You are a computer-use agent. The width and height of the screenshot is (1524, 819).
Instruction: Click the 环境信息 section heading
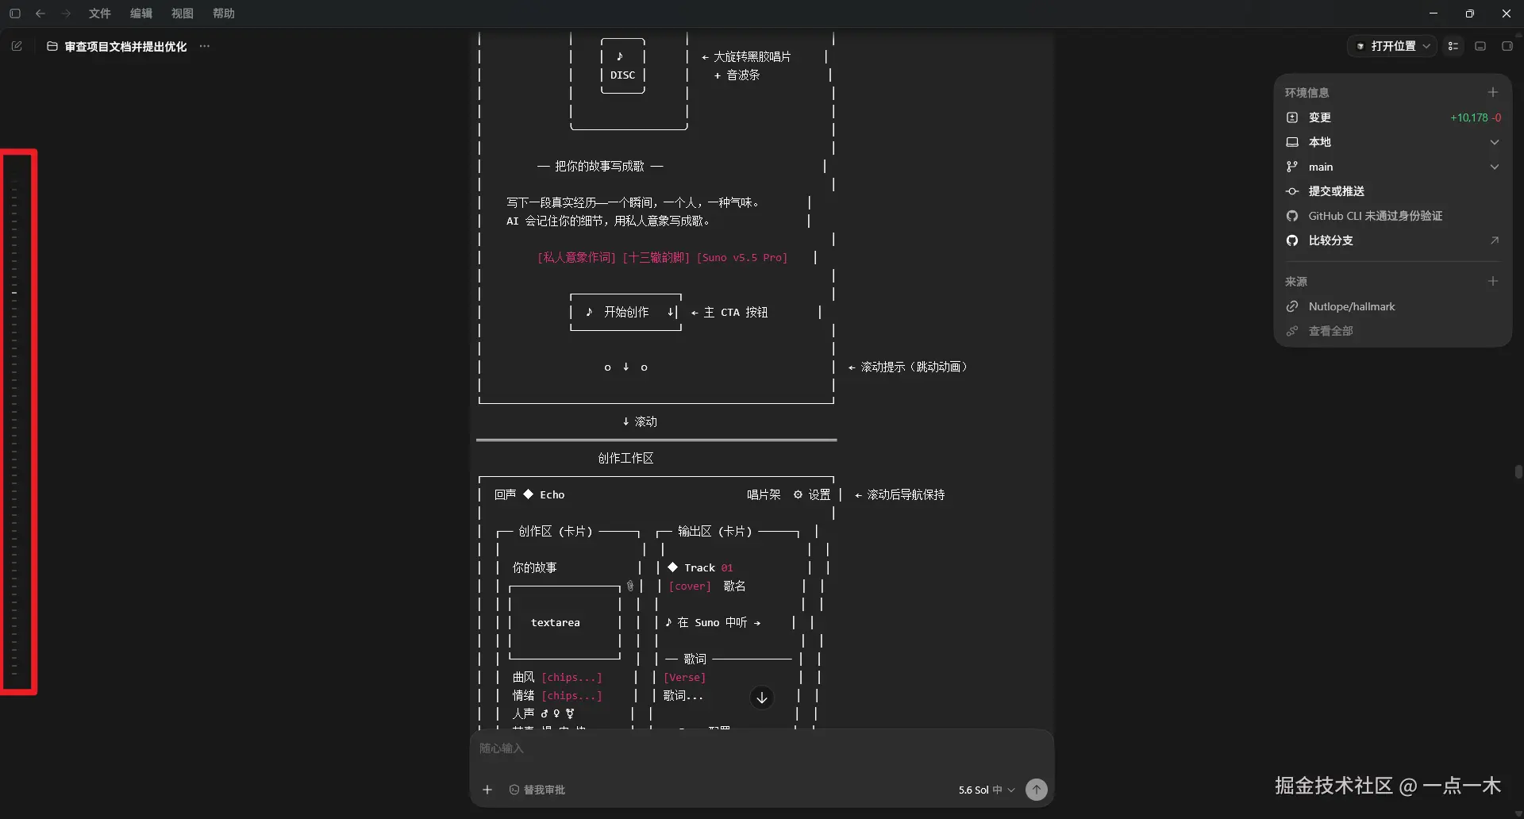[x=1307, y=93]
